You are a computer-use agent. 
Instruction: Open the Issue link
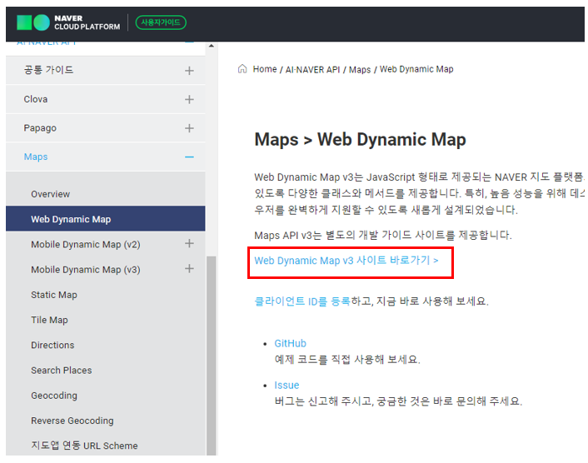pos(287,385)
